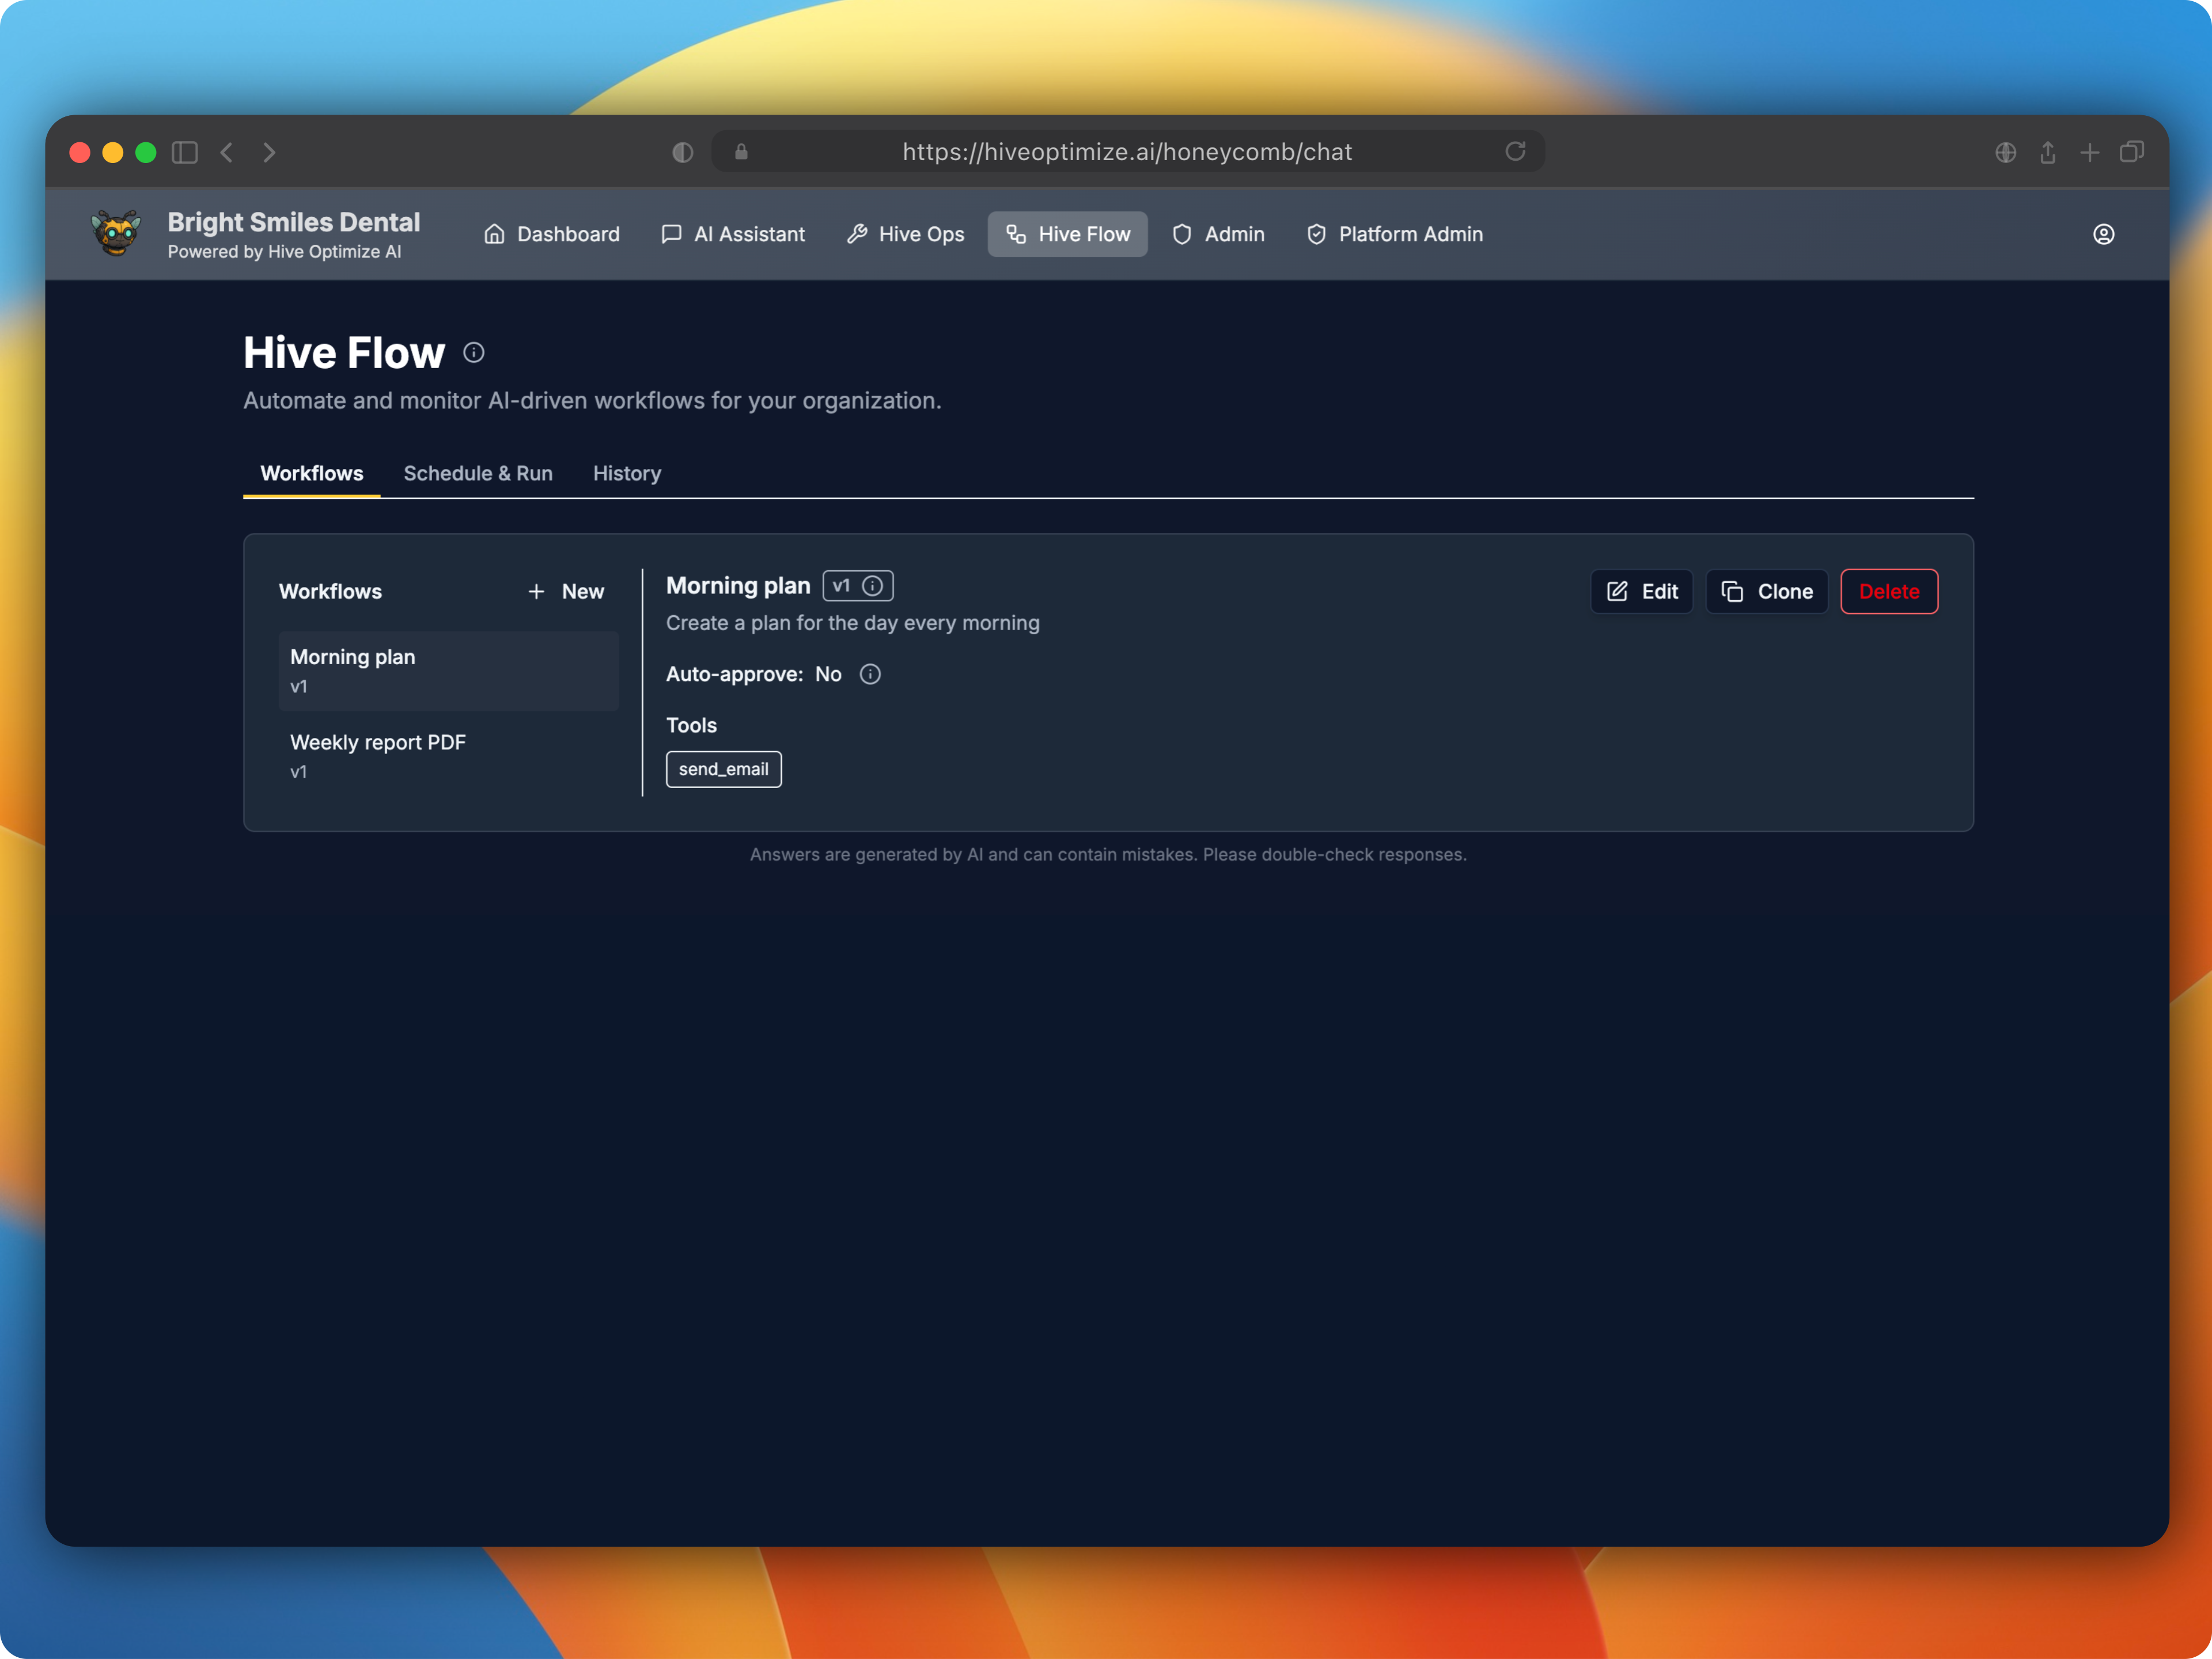2212x1659 pixels.
Task: Click the Auto-approve: No value
Action: [x=828, y=674]
